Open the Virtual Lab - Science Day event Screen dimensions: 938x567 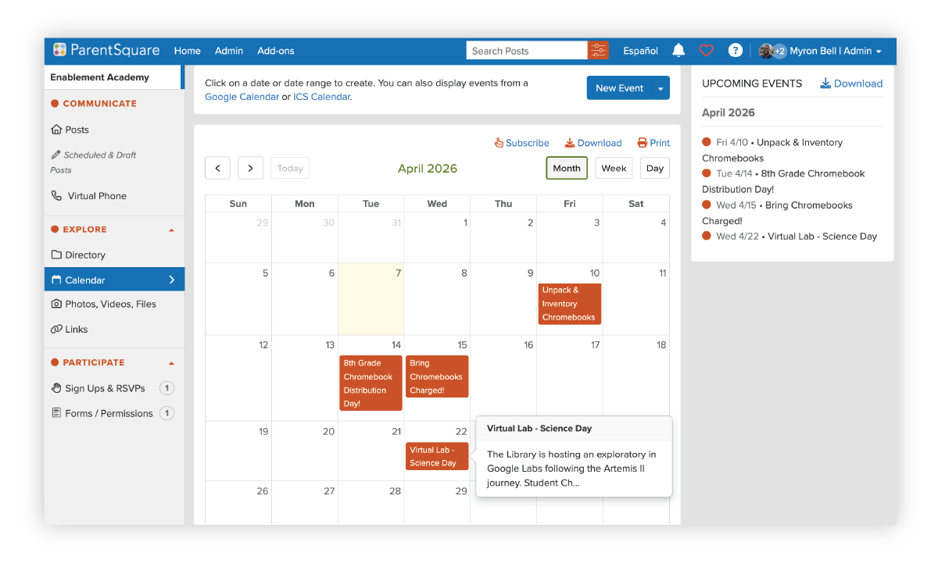point(436,456)
